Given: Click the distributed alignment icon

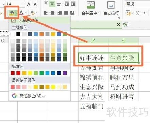Looking at the screenshot, I should click(73, 13).
